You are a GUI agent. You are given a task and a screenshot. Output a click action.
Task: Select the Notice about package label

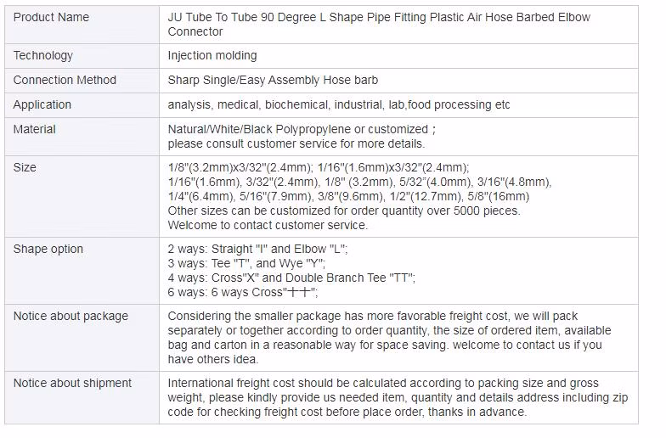[71, 316]
